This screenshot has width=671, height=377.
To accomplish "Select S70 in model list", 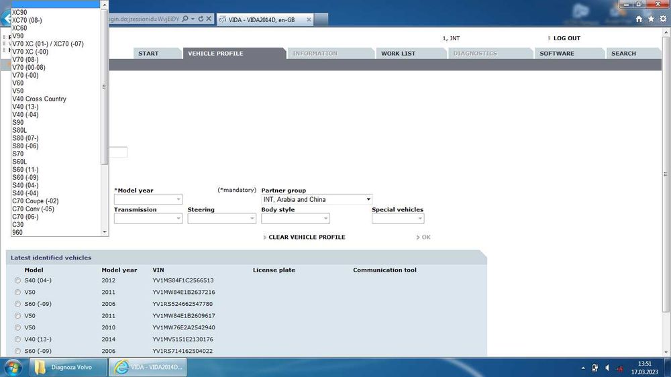I will (x=56, y=154).
